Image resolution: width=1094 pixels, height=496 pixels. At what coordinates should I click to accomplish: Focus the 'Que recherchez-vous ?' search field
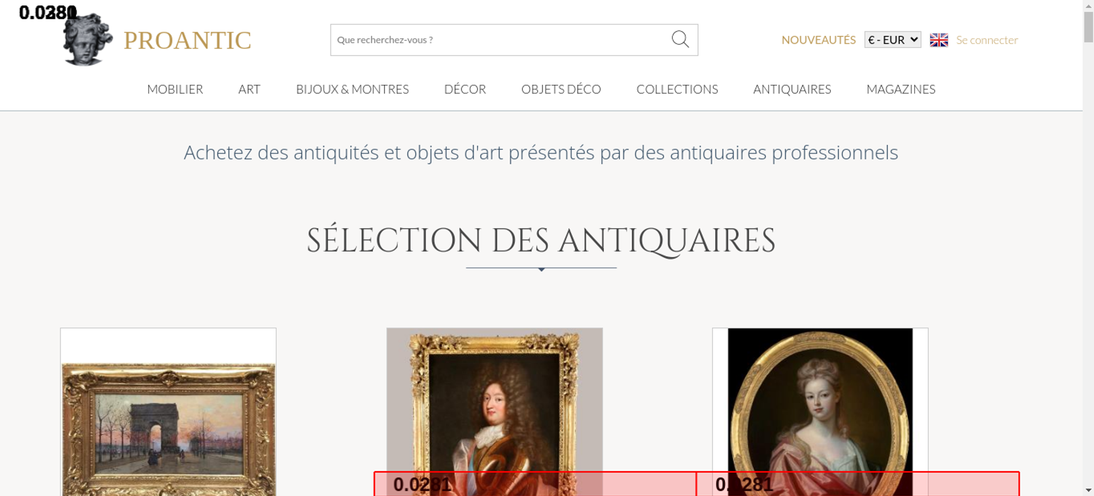click(x=498, y=40)
